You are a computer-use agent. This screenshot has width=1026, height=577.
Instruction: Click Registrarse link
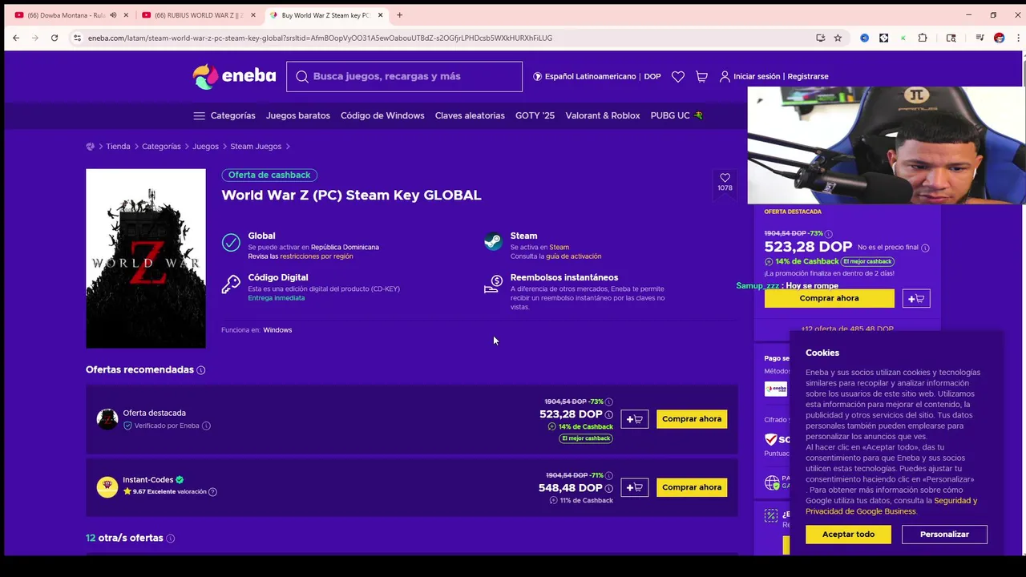tap(808, 76)
